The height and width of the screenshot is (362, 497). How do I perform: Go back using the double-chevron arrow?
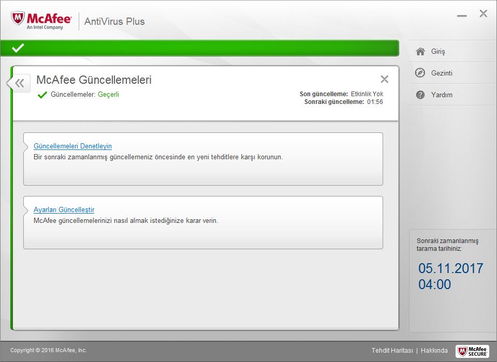20,83
